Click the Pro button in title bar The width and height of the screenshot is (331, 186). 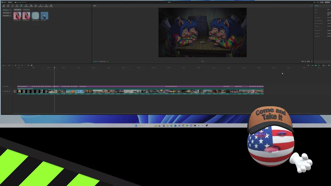click(322, 2)
